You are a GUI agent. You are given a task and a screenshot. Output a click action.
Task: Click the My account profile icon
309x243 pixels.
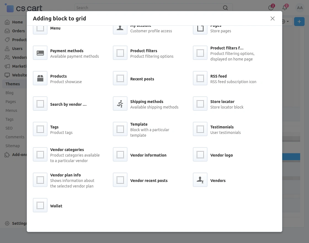(120, 28)
